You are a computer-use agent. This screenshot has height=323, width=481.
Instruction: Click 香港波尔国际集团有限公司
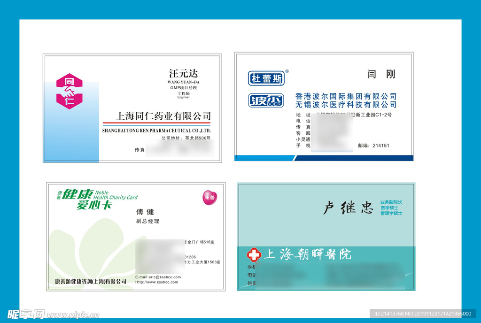point(346,96)
